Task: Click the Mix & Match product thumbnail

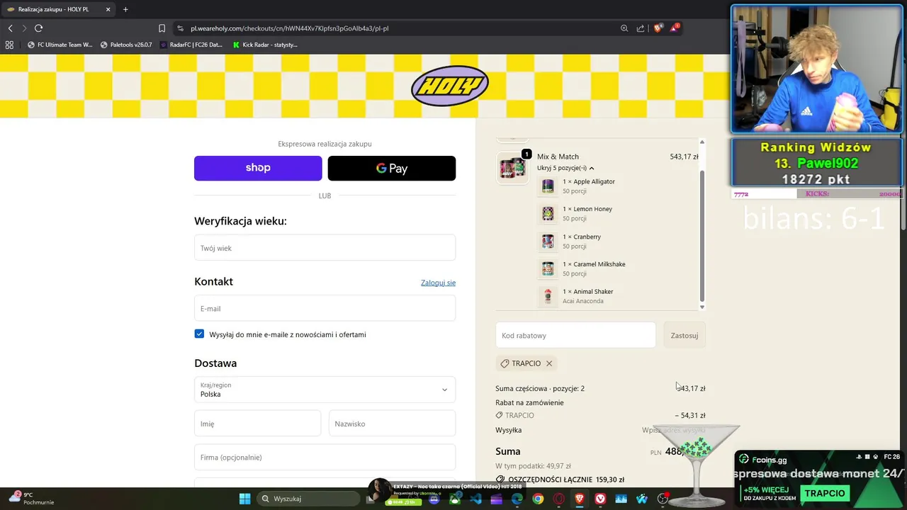Action: click(512, 168)
